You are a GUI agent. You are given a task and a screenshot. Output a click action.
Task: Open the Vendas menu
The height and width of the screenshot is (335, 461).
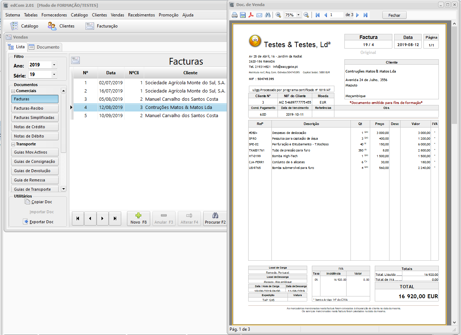117,15
